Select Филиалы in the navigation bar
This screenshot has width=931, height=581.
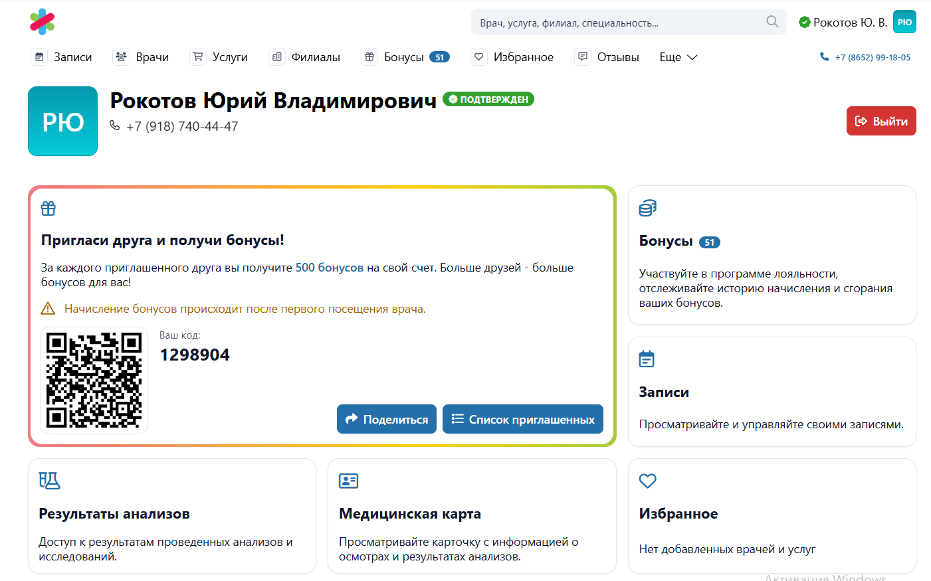pyautogui.click(x=305, y=57)
